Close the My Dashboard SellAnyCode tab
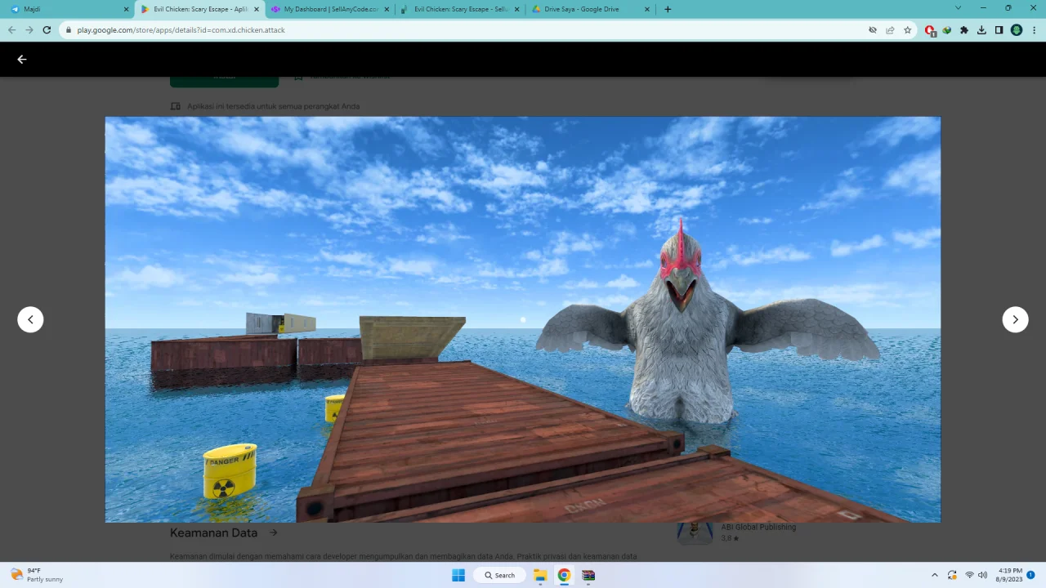Image resolution: width=1046 pixels, height=588 pixels. 387,9
